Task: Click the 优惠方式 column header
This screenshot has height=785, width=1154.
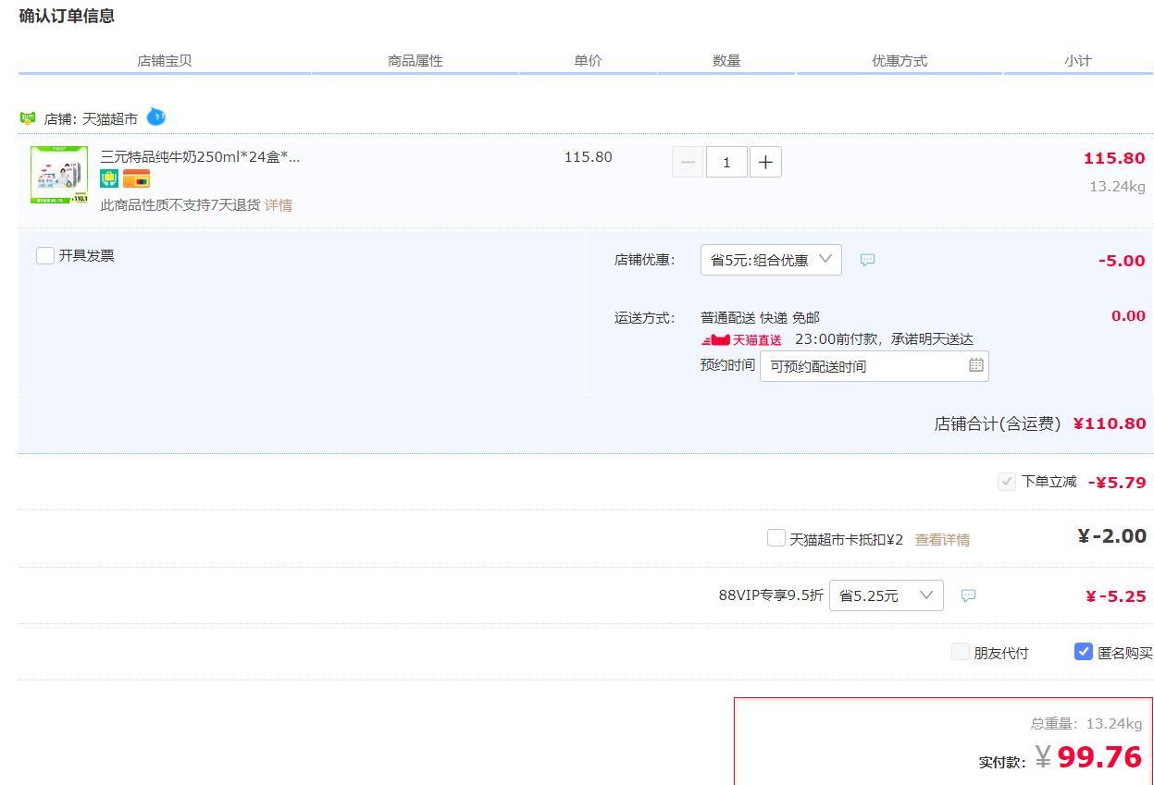Action: (x=900, y=61)
